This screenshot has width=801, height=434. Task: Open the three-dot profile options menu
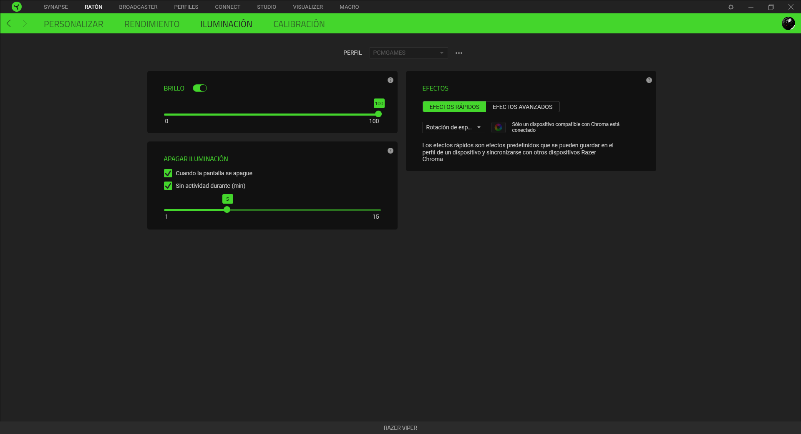point(459,53)
